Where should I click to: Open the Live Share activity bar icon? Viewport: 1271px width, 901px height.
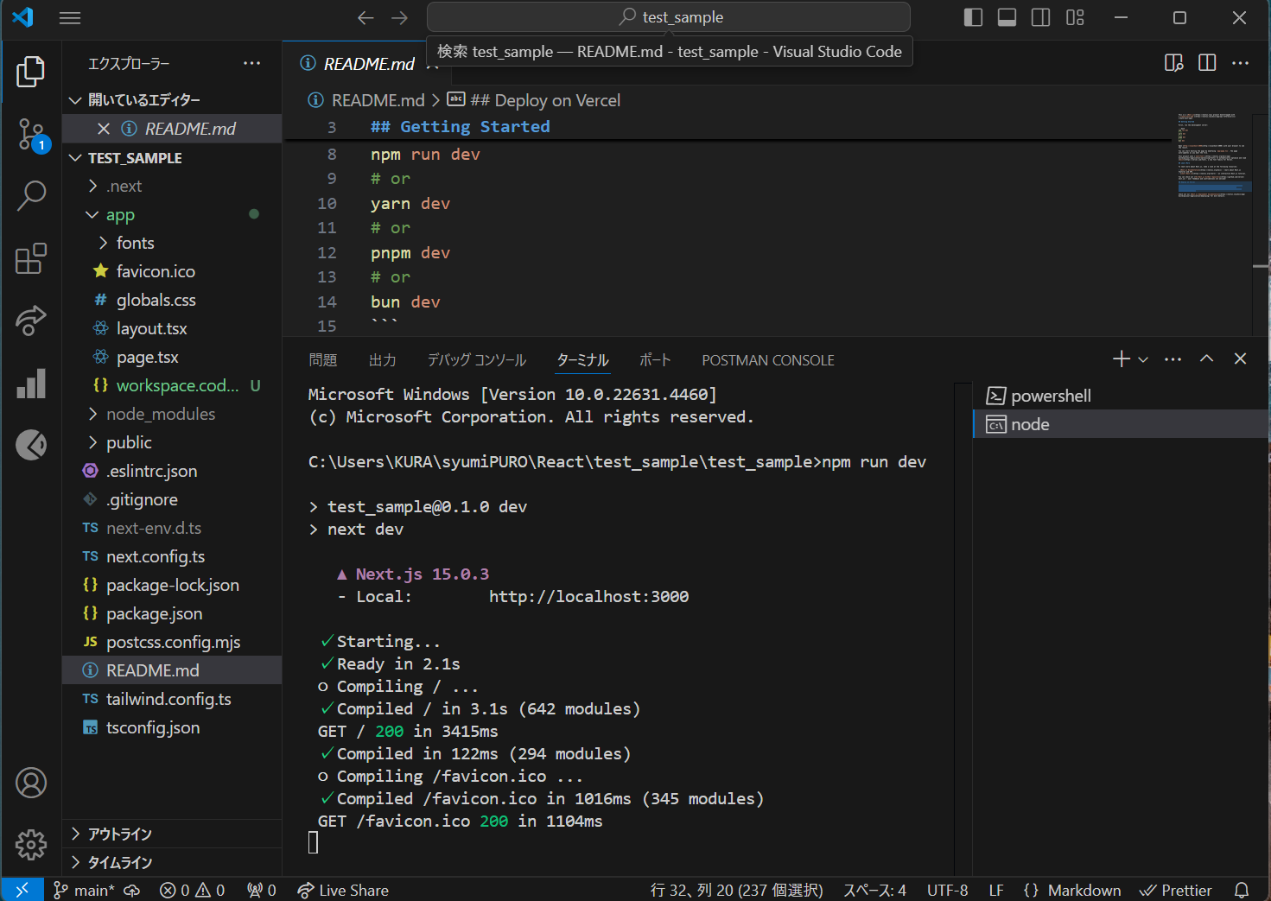31,320
